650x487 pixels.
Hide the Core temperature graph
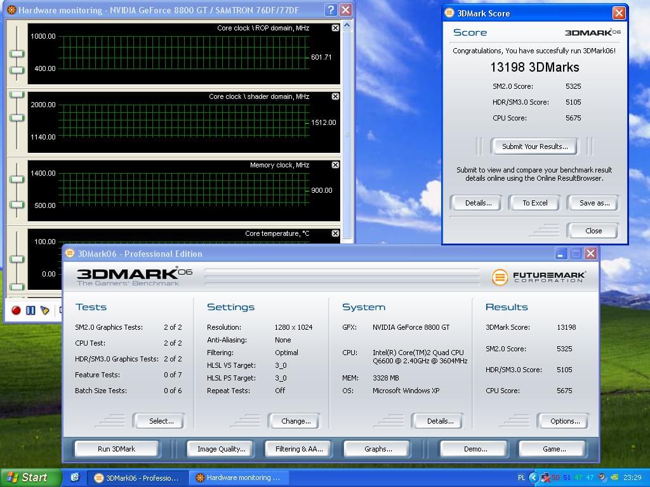point(335,233)
